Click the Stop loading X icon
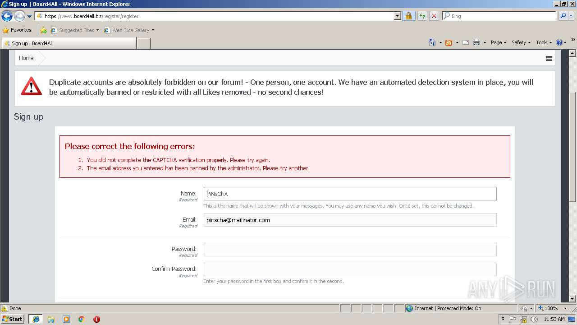The width and height of the screenshot is (577, 325). tap(434, 16)
